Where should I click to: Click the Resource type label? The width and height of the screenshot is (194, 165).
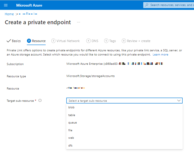tap(16, 76)
